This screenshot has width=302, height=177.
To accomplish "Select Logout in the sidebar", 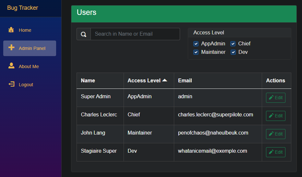I will click(x=30, y=85).
